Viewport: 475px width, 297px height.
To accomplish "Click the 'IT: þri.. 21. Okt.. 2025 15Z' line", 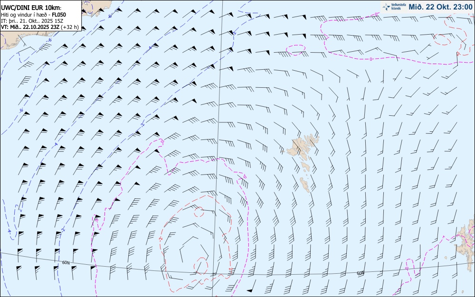I will point(32,21).
